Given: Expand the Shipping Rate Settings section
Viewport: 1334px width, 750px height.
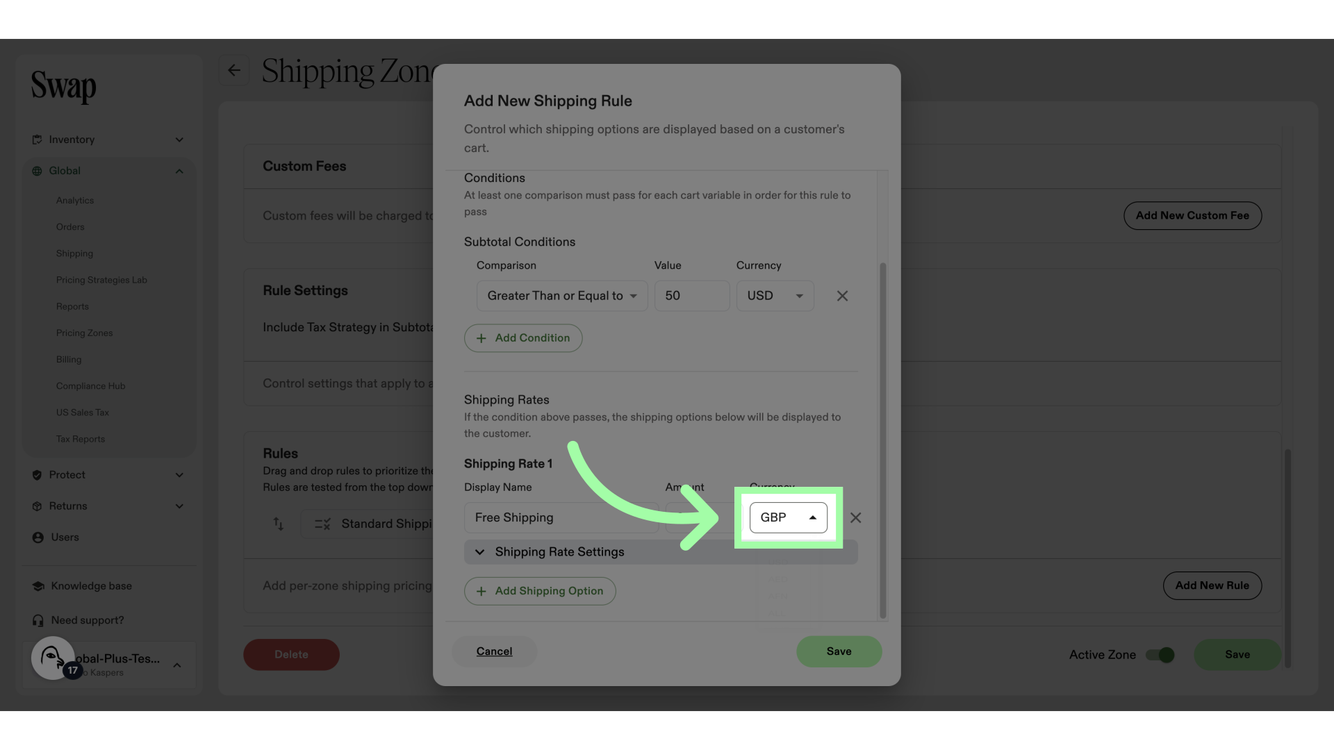Looking at the screenshot, I should click(x=661, y=552).
